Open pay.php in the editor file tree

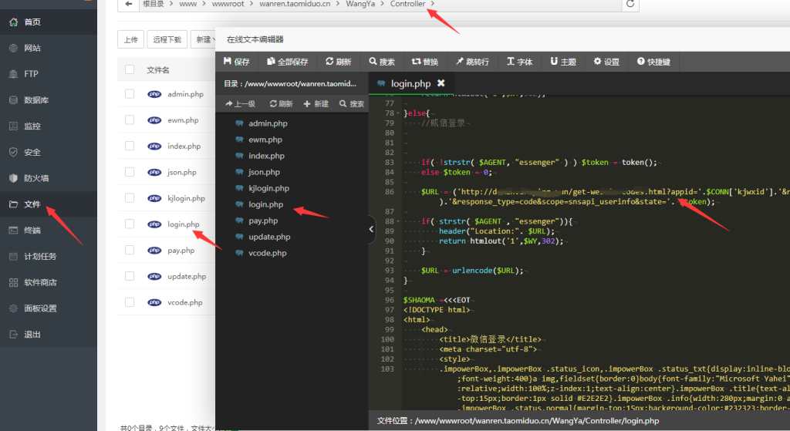pos(259,221)
